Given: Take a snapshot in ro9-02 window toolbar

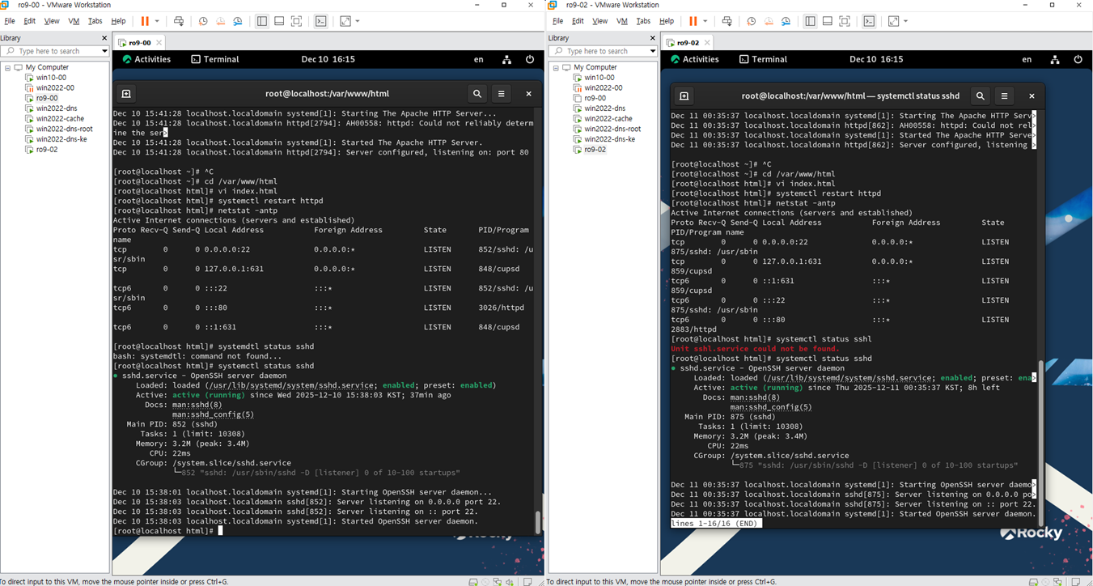Looking at the screenshot, I should (x=752, y=21).
